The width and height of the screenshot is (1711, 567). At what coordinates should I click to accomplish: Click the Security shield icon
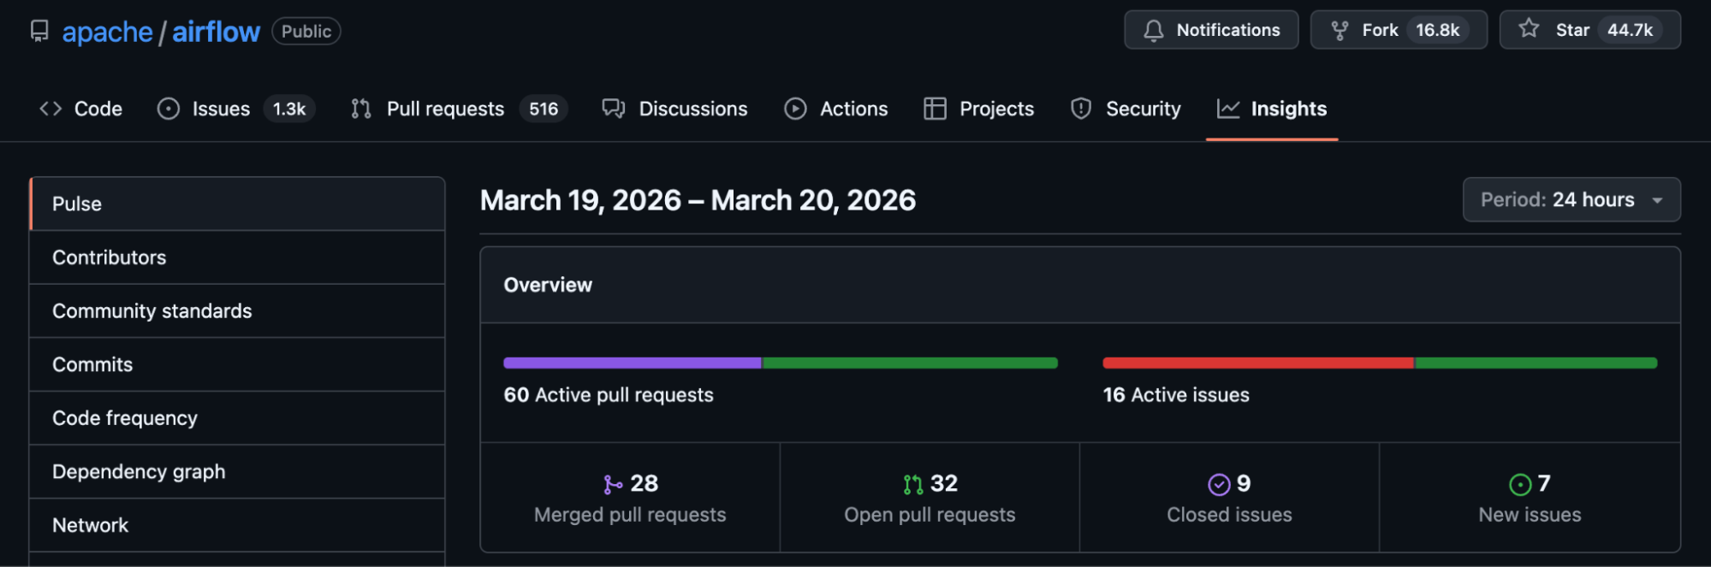[x=1081, y=109]
